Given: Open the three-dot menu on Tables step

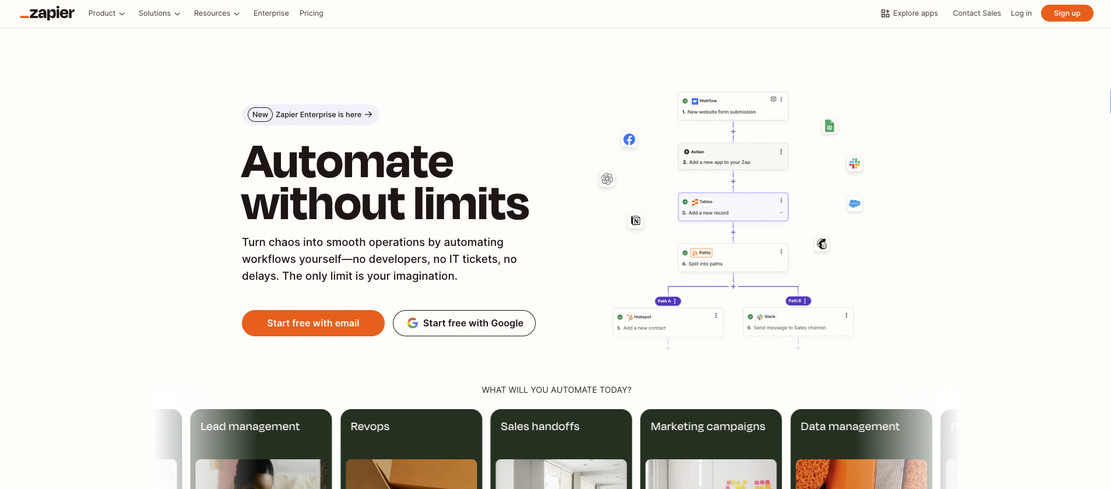Looking at the screenshot, I should 781,200.
